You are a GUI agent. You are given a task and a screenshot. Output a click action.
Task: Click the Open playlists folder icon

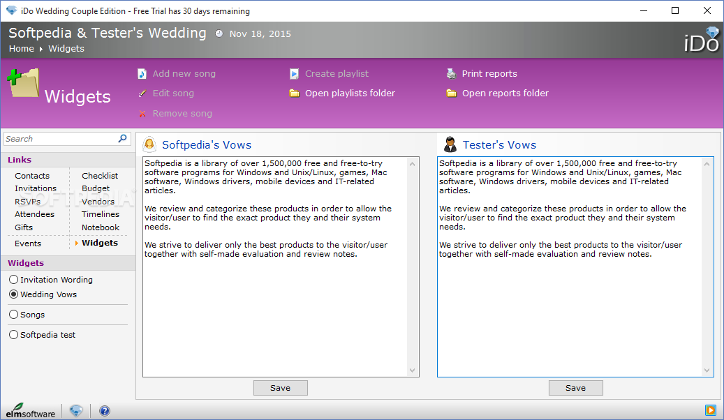click(x=294, y=93)
